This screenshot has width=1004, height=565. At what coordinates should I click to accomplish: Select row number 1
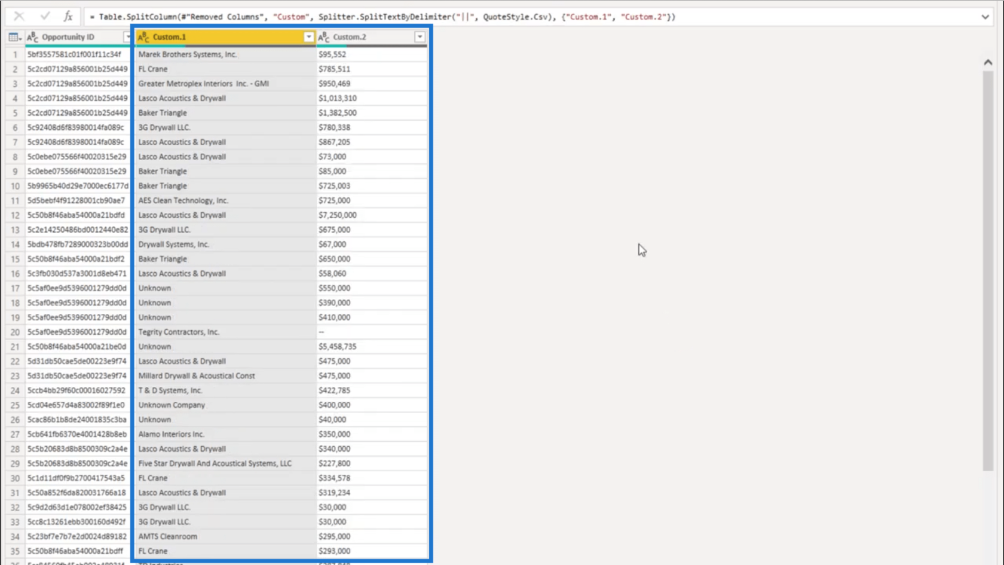point(15,54)
